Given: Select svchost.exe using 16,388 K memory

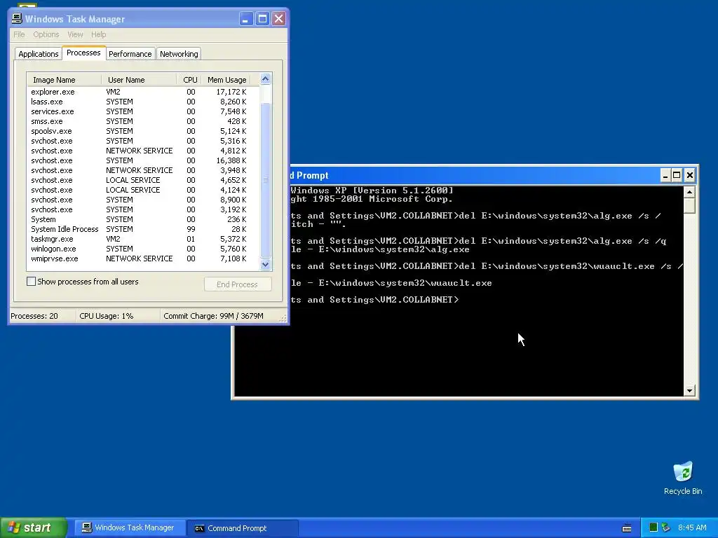Looking at the screenshot, I should (x=143, y=160).
